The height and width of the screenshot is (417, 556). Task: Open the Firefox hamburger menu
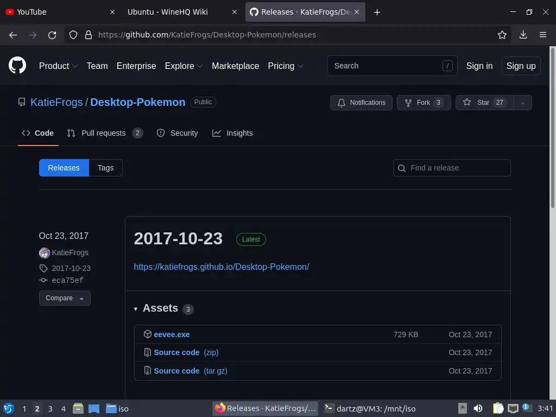(x=543, y=35)
